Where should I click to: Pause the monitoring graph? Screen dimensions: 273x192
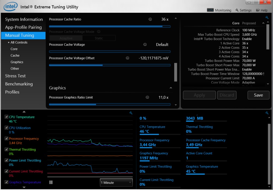(x=51, y=182)
